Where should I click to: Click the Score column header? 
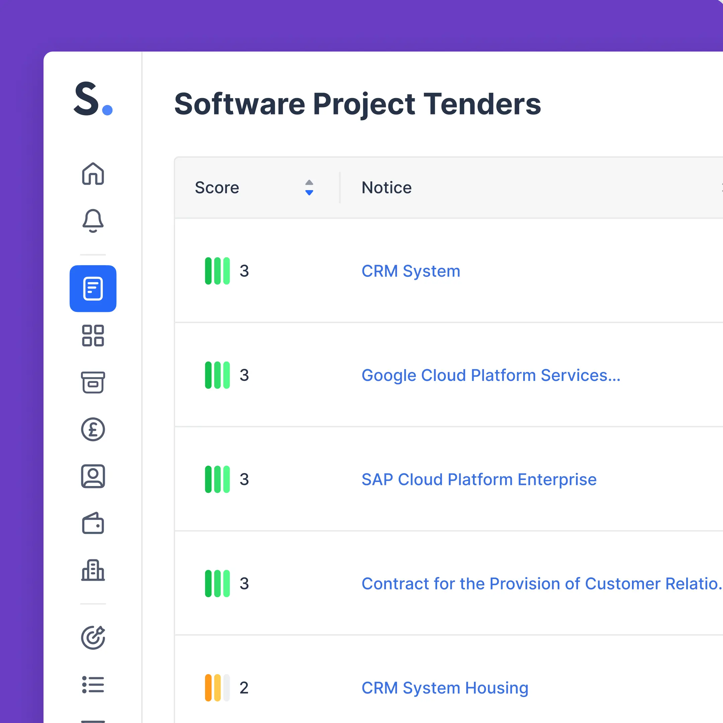click(217, 187)
